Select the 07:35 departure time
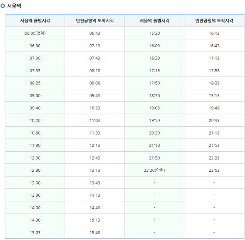This screenshot has height=240, width=245. click(x=35, y=71)
